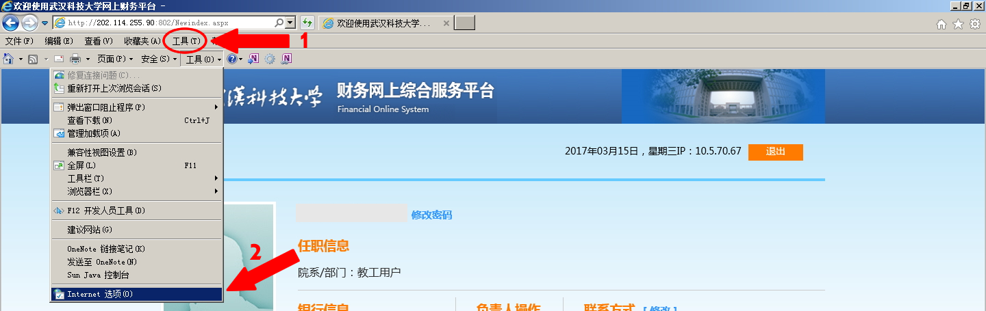Open the blue Help question mark icon
The height and width of the screenshot is (311, 986).
click(232, 59)
